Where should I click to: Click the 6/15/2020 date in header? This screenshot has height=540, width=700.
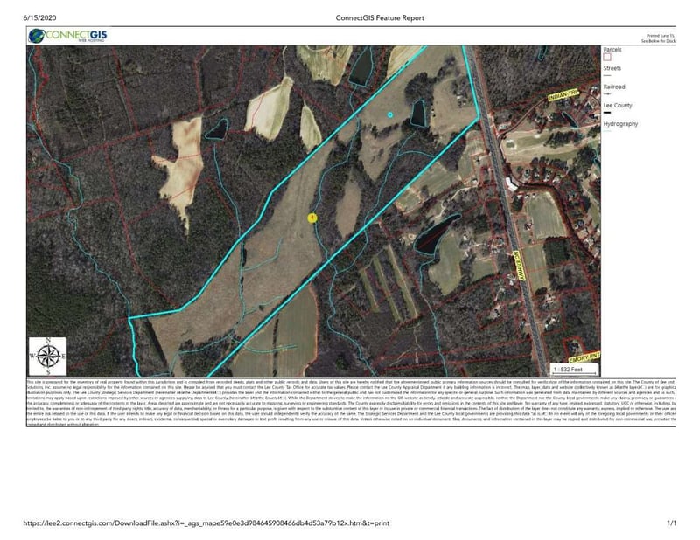[x=39, y=17]
